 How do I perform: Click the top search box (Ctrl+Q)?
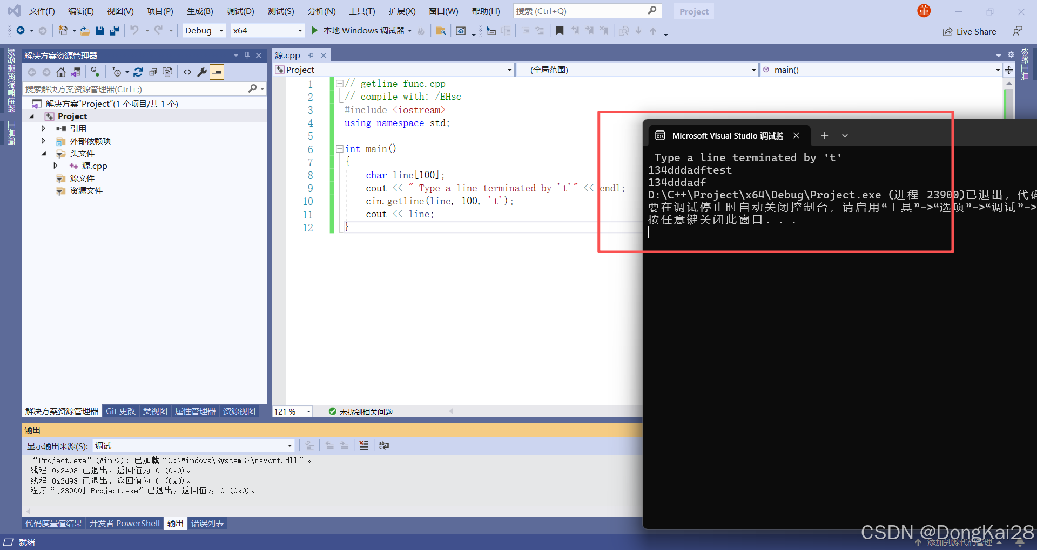click(x=588, y=11)
